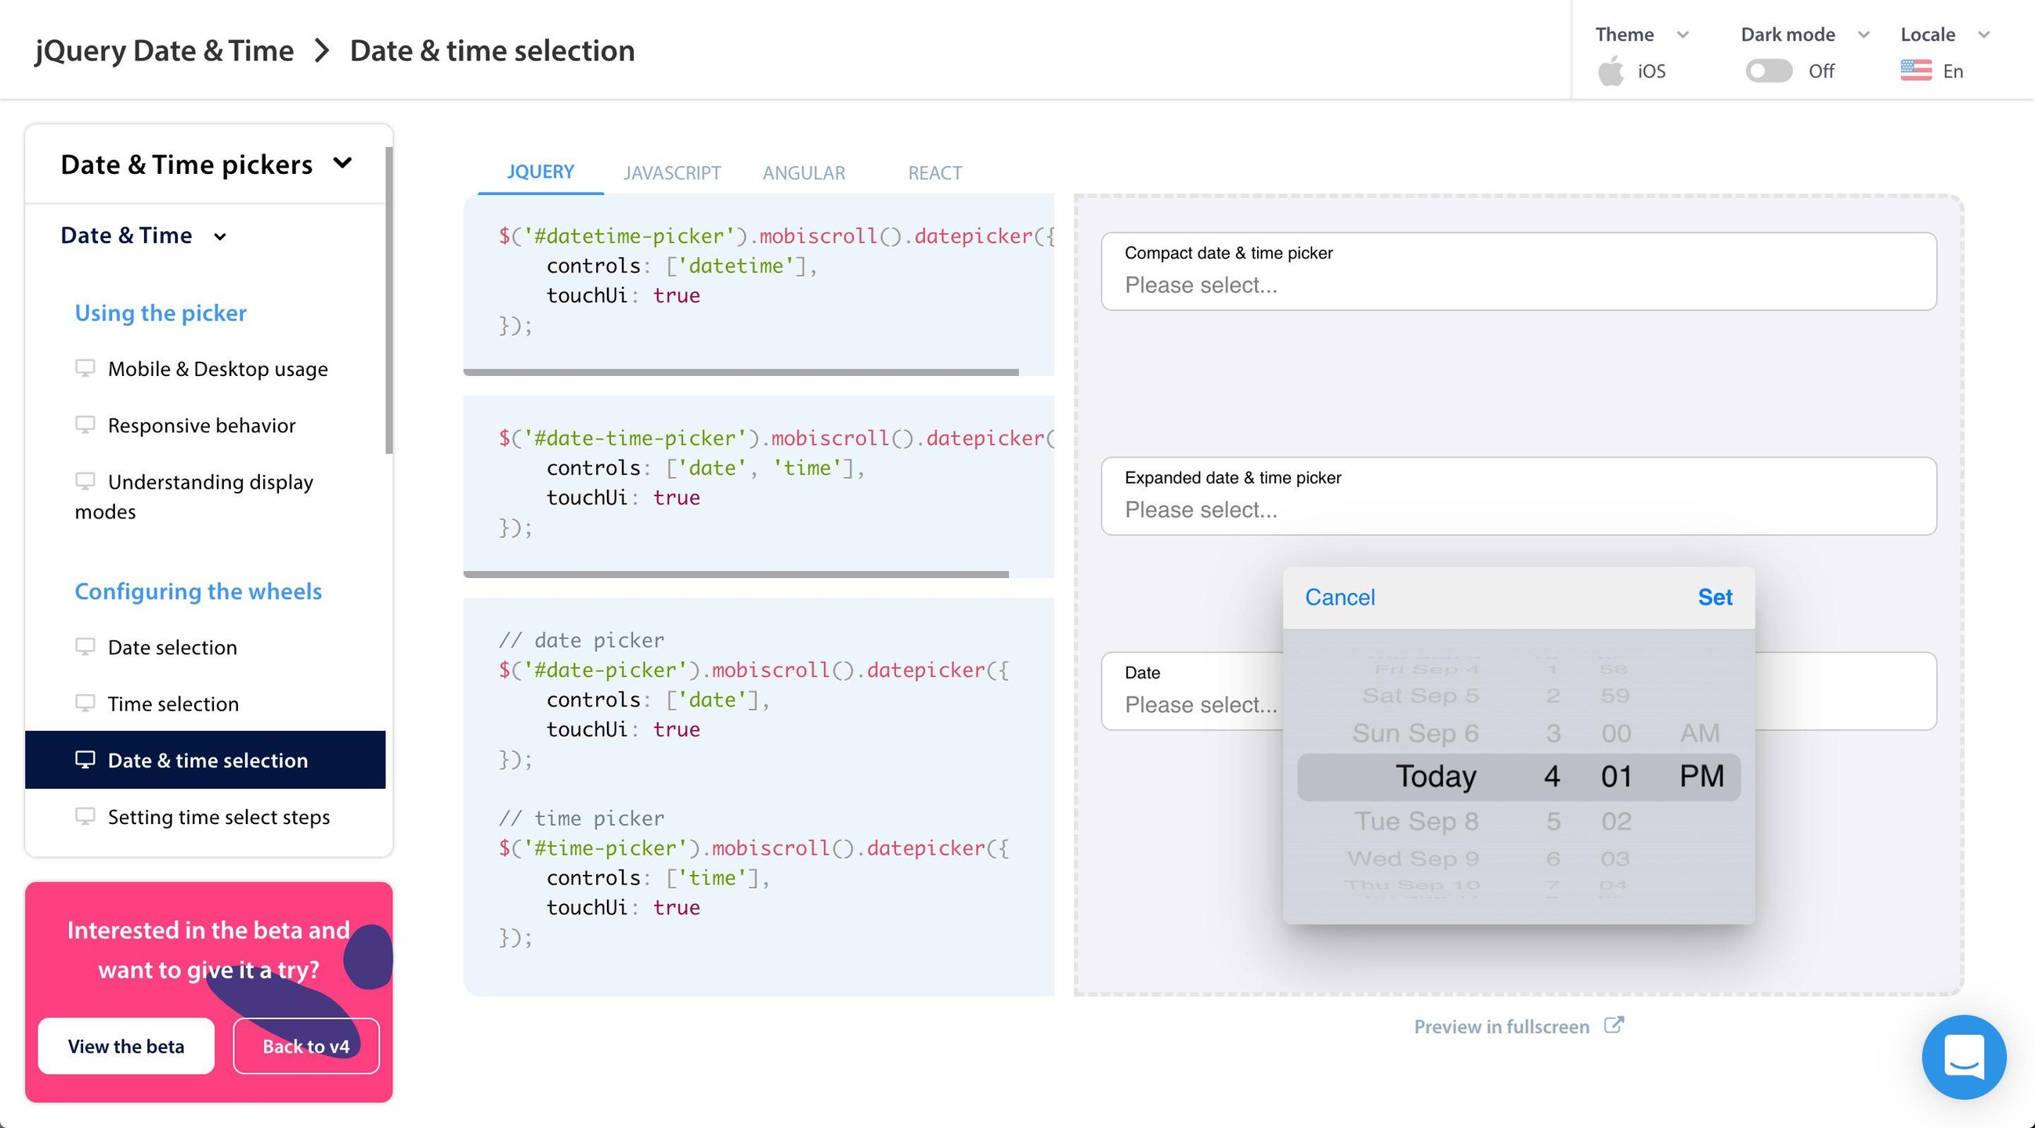Expand the Theme dropdown chevron
The height and width of the screenshot is (1128, 2035).
coord(1683,34)
